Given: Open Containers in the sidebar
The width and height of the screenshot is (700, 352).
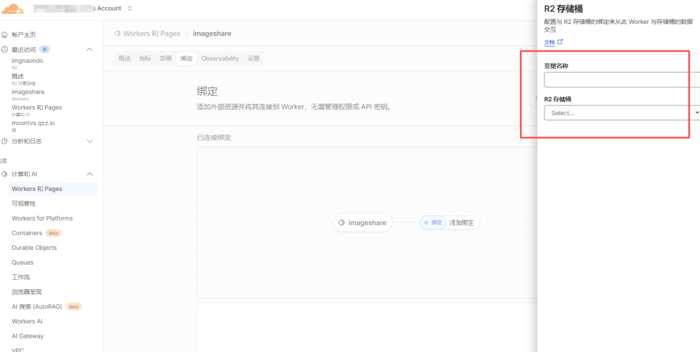Looking at the screenshot, I should pyautogui.click(x=27, y=233).
